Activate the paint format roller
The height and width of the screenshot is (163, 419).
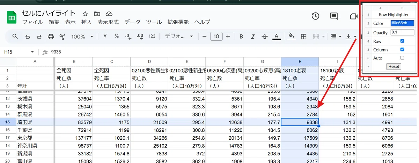[x=63, y=36]
